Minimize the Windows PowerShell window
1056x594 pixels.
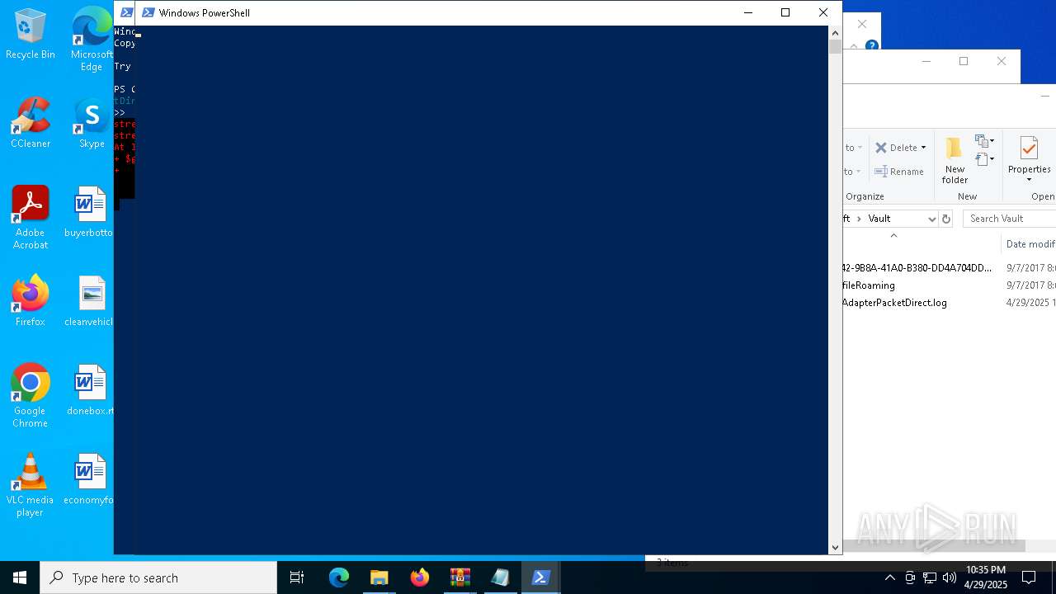click(x=748, y=12)
